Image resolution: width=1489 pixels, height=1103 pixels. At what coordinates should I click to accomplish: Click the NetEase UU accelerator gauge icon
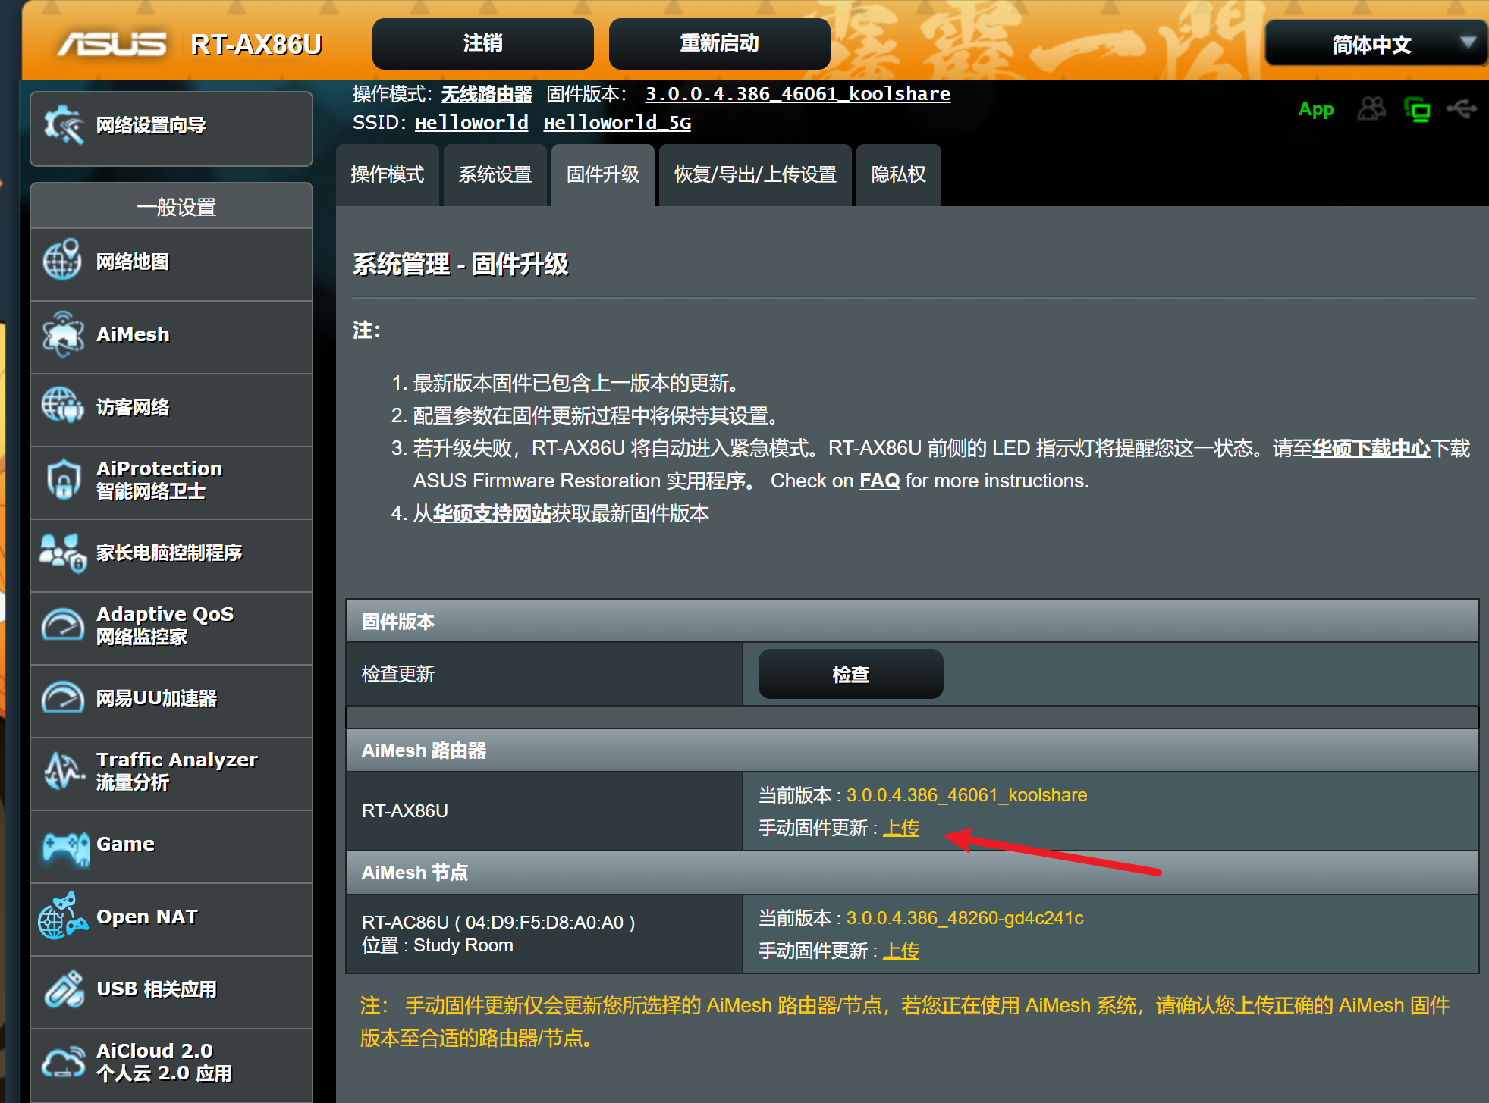(x=62, y=697)
